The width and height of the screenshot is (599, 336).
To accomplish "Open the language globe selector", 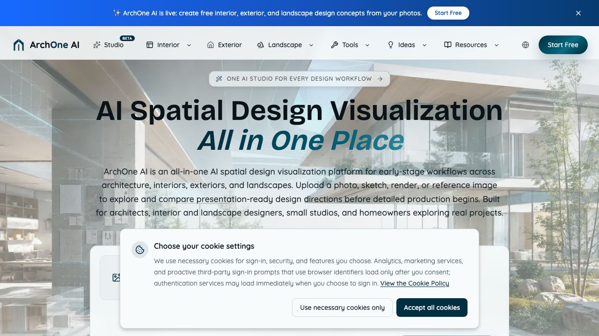I will (526, 45).
